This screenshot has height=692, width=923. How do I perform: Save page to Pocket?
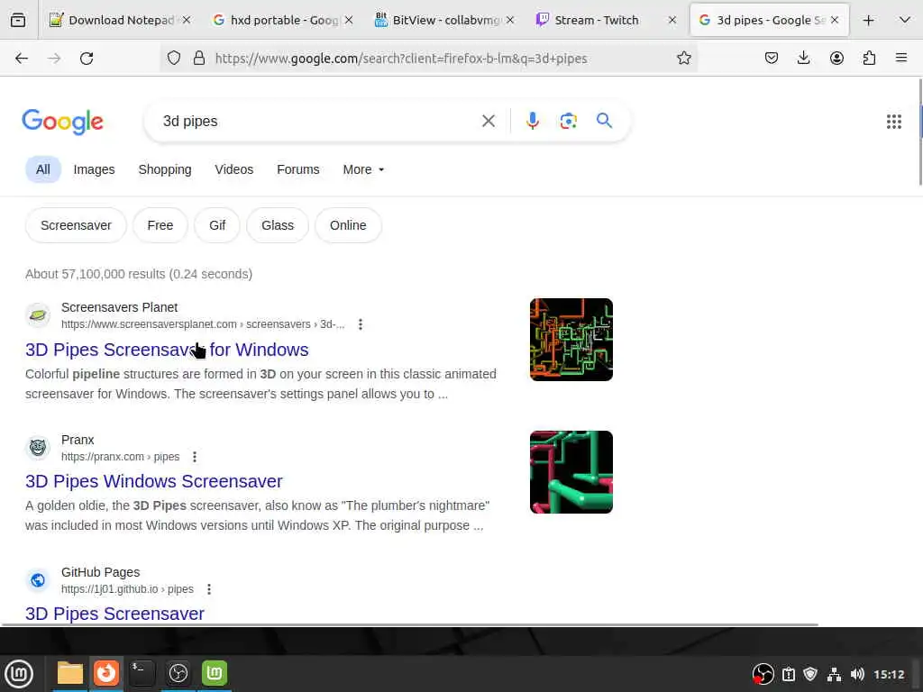[772, 58]
